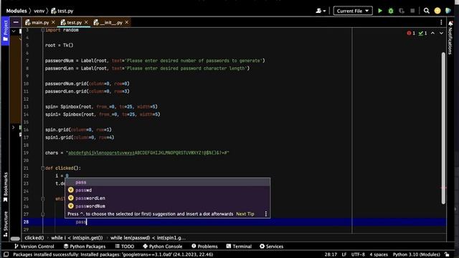The image size is (459, 258).
Task: Change LF line separator in status bar
Action: point(344,254)
